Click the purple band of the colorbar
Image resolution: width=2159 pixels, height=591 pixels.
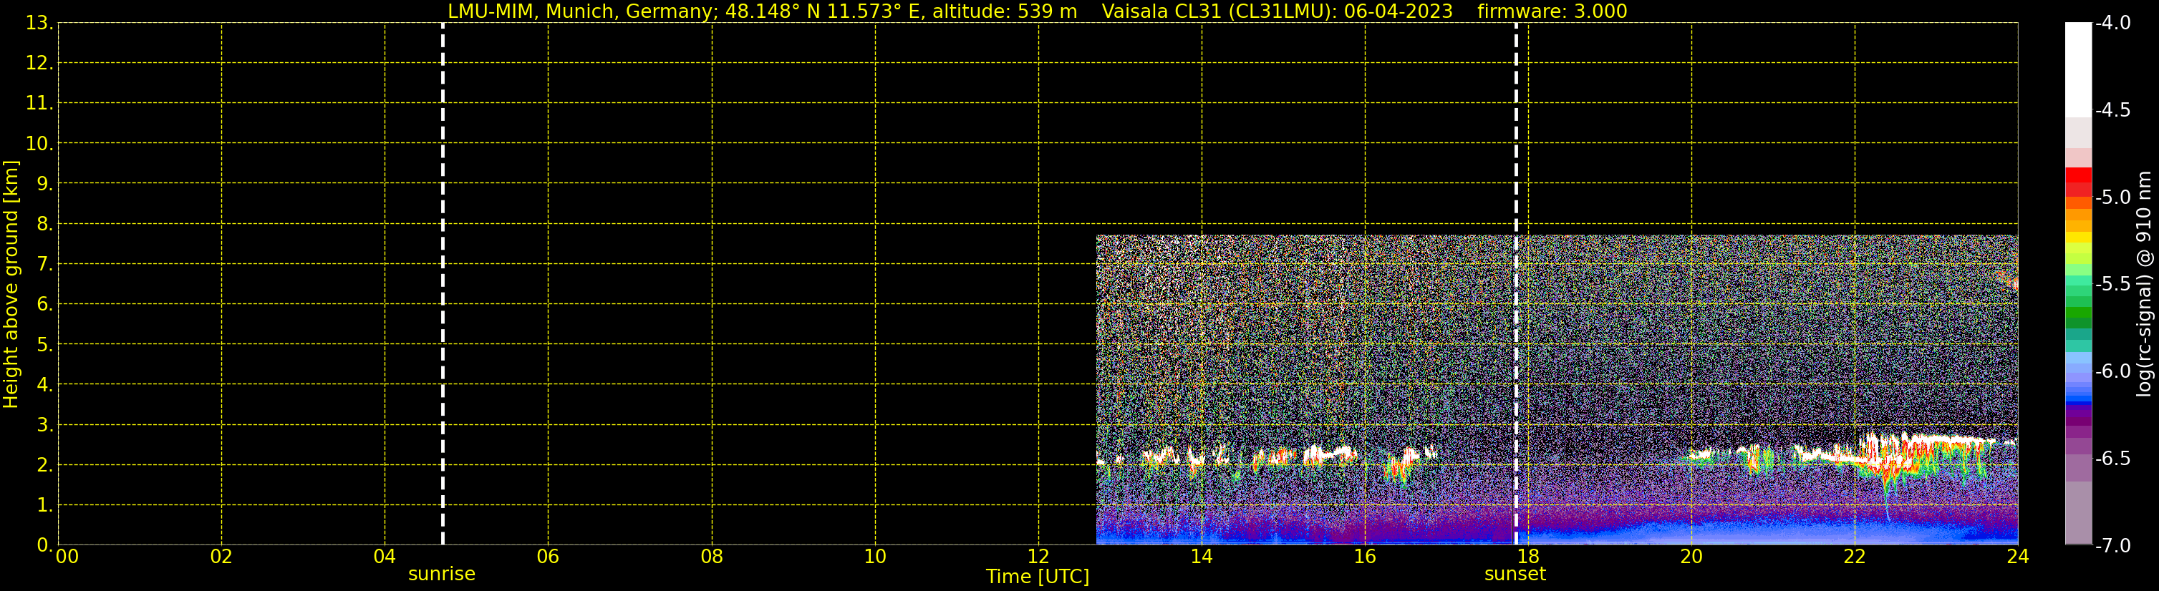(2079, 416)
